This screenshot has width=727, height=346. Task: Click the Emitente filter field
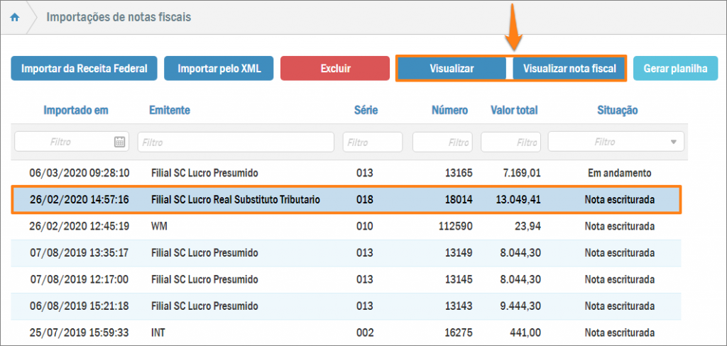(x=236, y=142)
